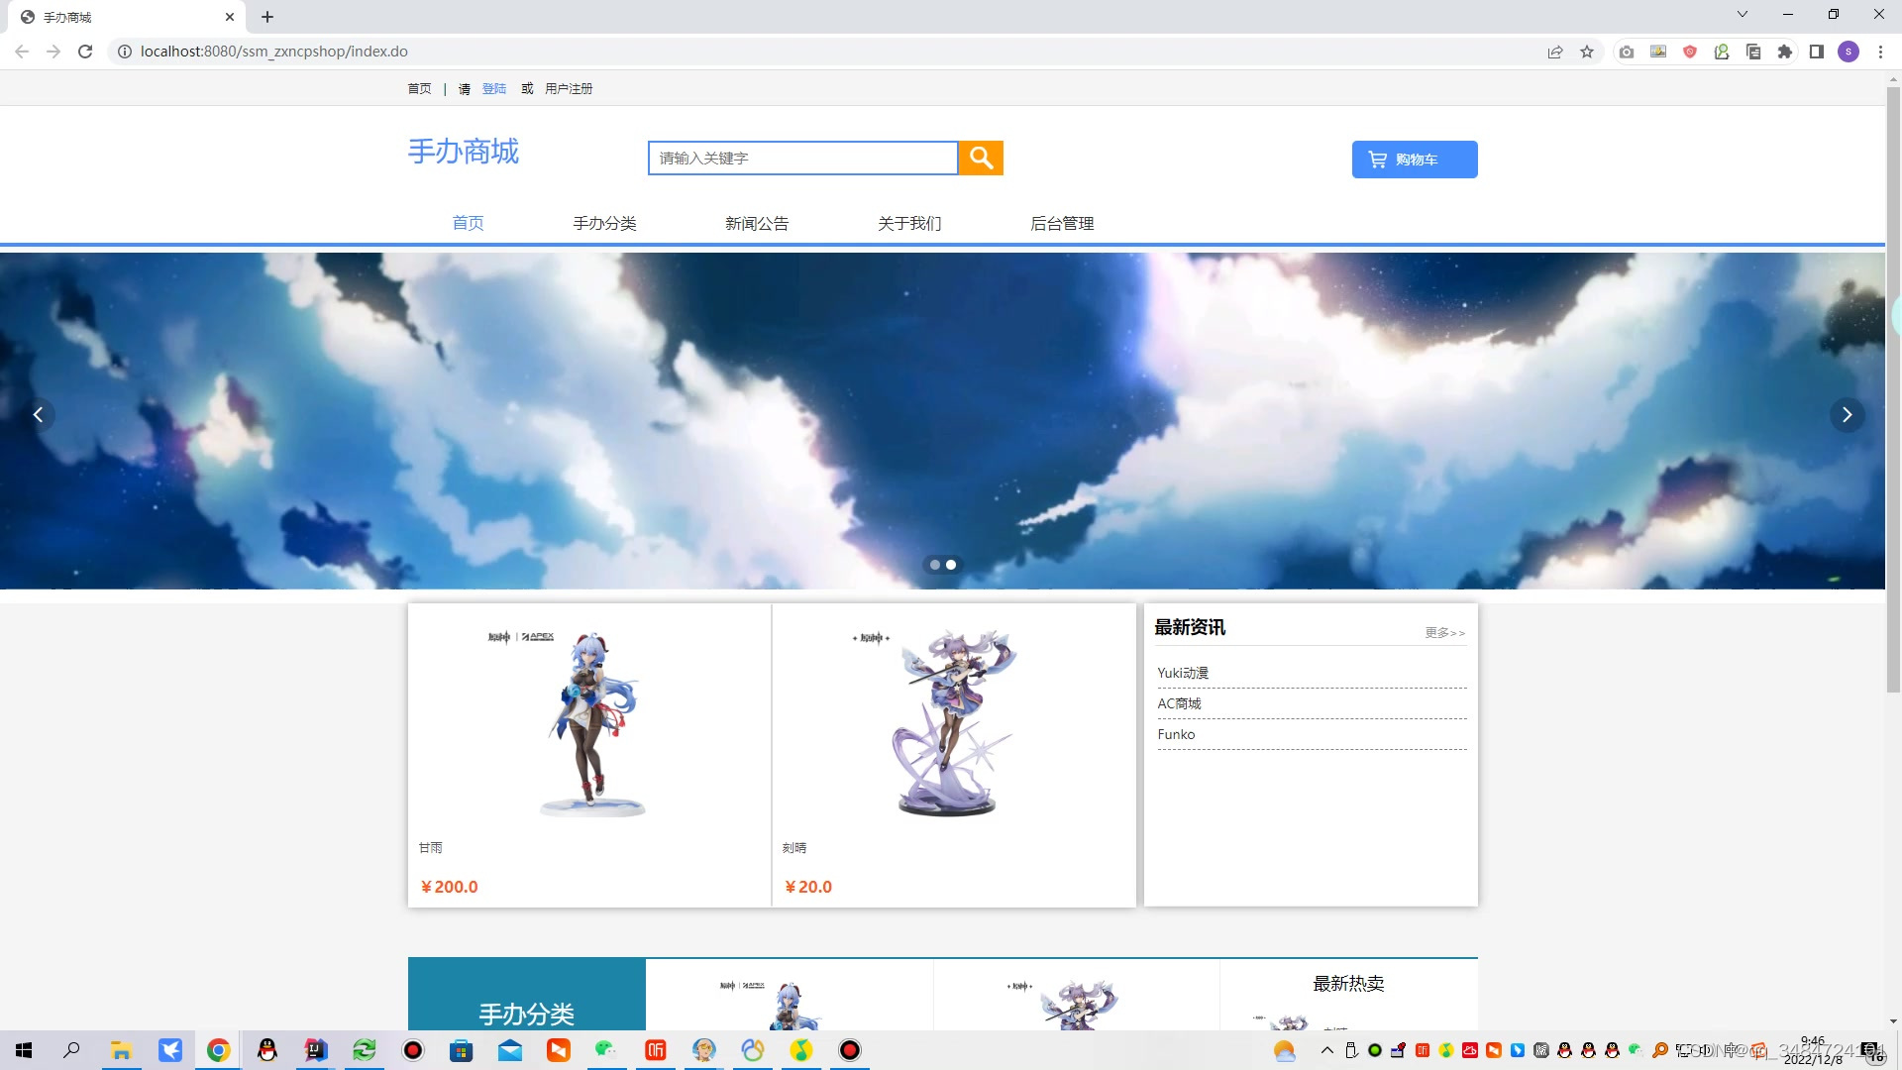This screenshot has width=1902, height=1070.
Task: Show next banner slide arrow
Action: click(x=1847, y=415)
